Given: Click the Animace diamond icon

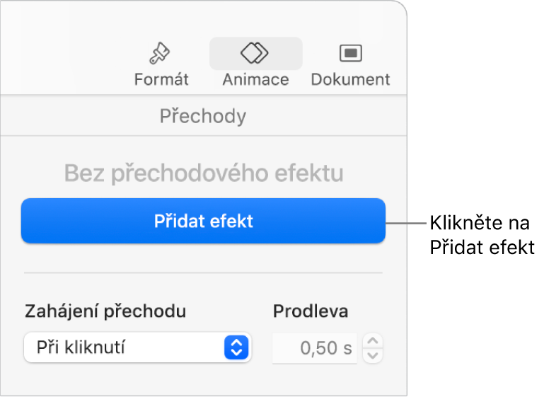Looking at the screenshot, I should [255, 52].
